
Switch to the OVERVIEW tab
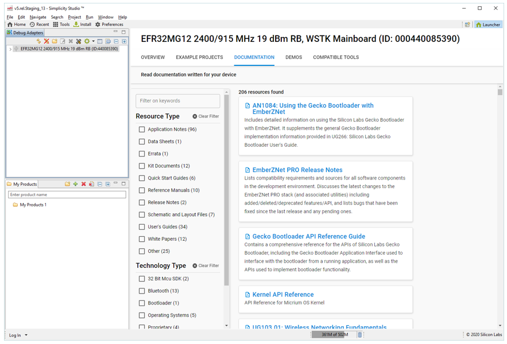(153, 57)
